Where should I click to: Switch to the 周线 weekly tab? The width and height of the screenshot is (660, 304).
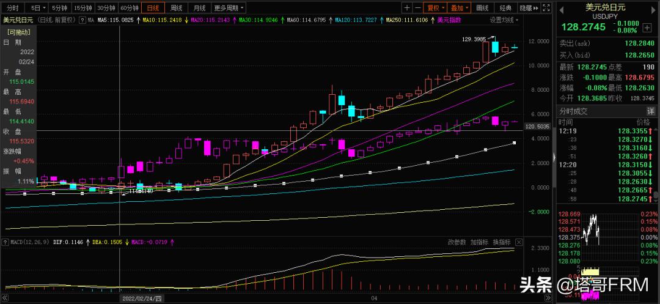[177, 7]
